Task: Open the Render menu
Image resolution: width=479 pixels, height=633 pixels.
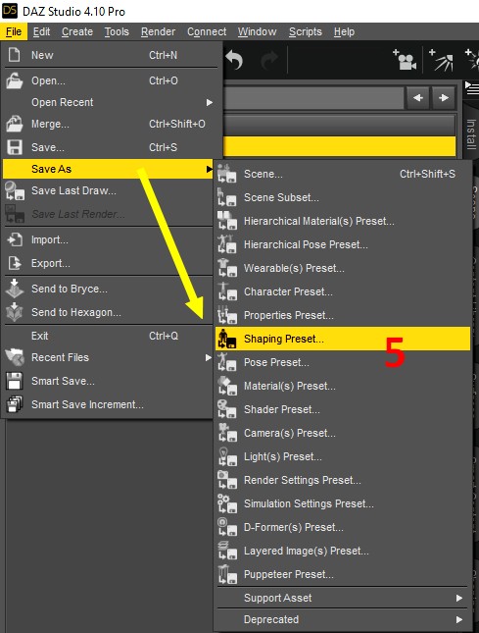Action: (x=158, y=31)
